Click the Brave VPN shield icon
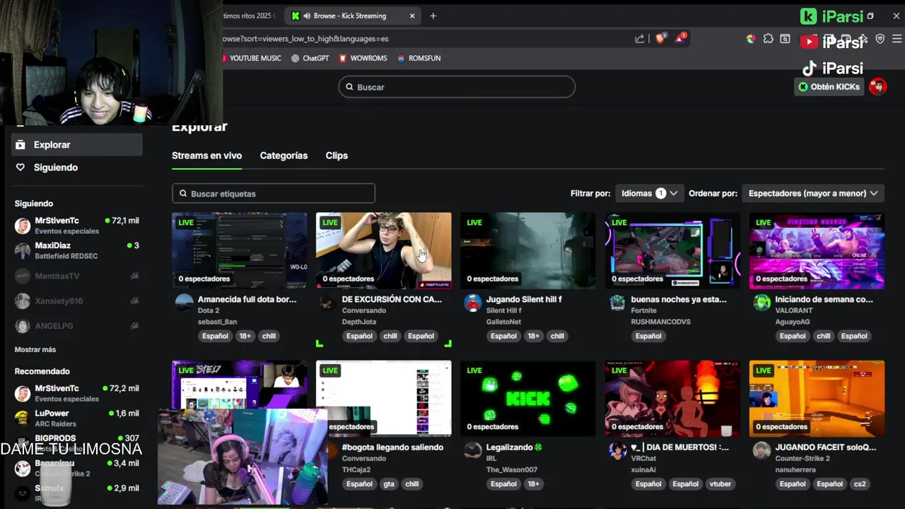 [880, 39]
